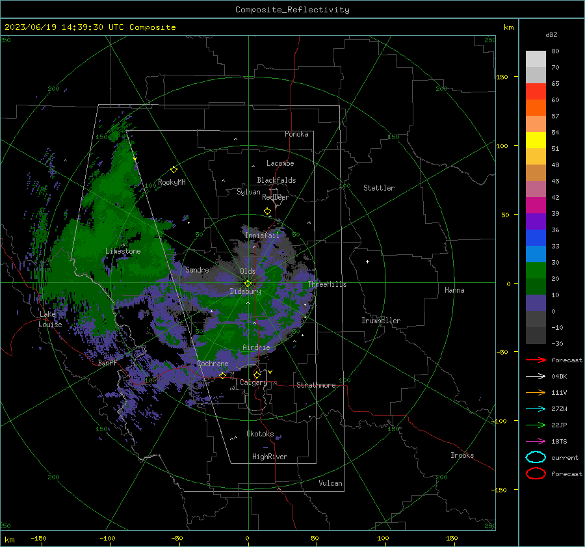Click the Okotoks town label

[260, 434]
